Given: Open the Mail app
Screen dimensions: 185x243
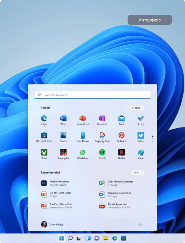Looking at the screenshot, I should [x=121, y=120].
